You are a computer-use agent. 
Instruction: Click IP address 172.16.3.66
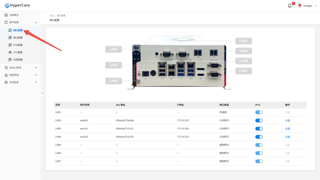[x=183, y=129]
